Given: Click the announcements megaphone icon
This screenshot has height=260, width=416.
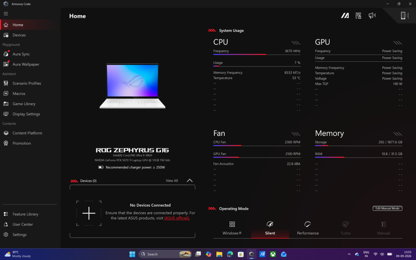Looking at the screenshot, I should point(372,16).
